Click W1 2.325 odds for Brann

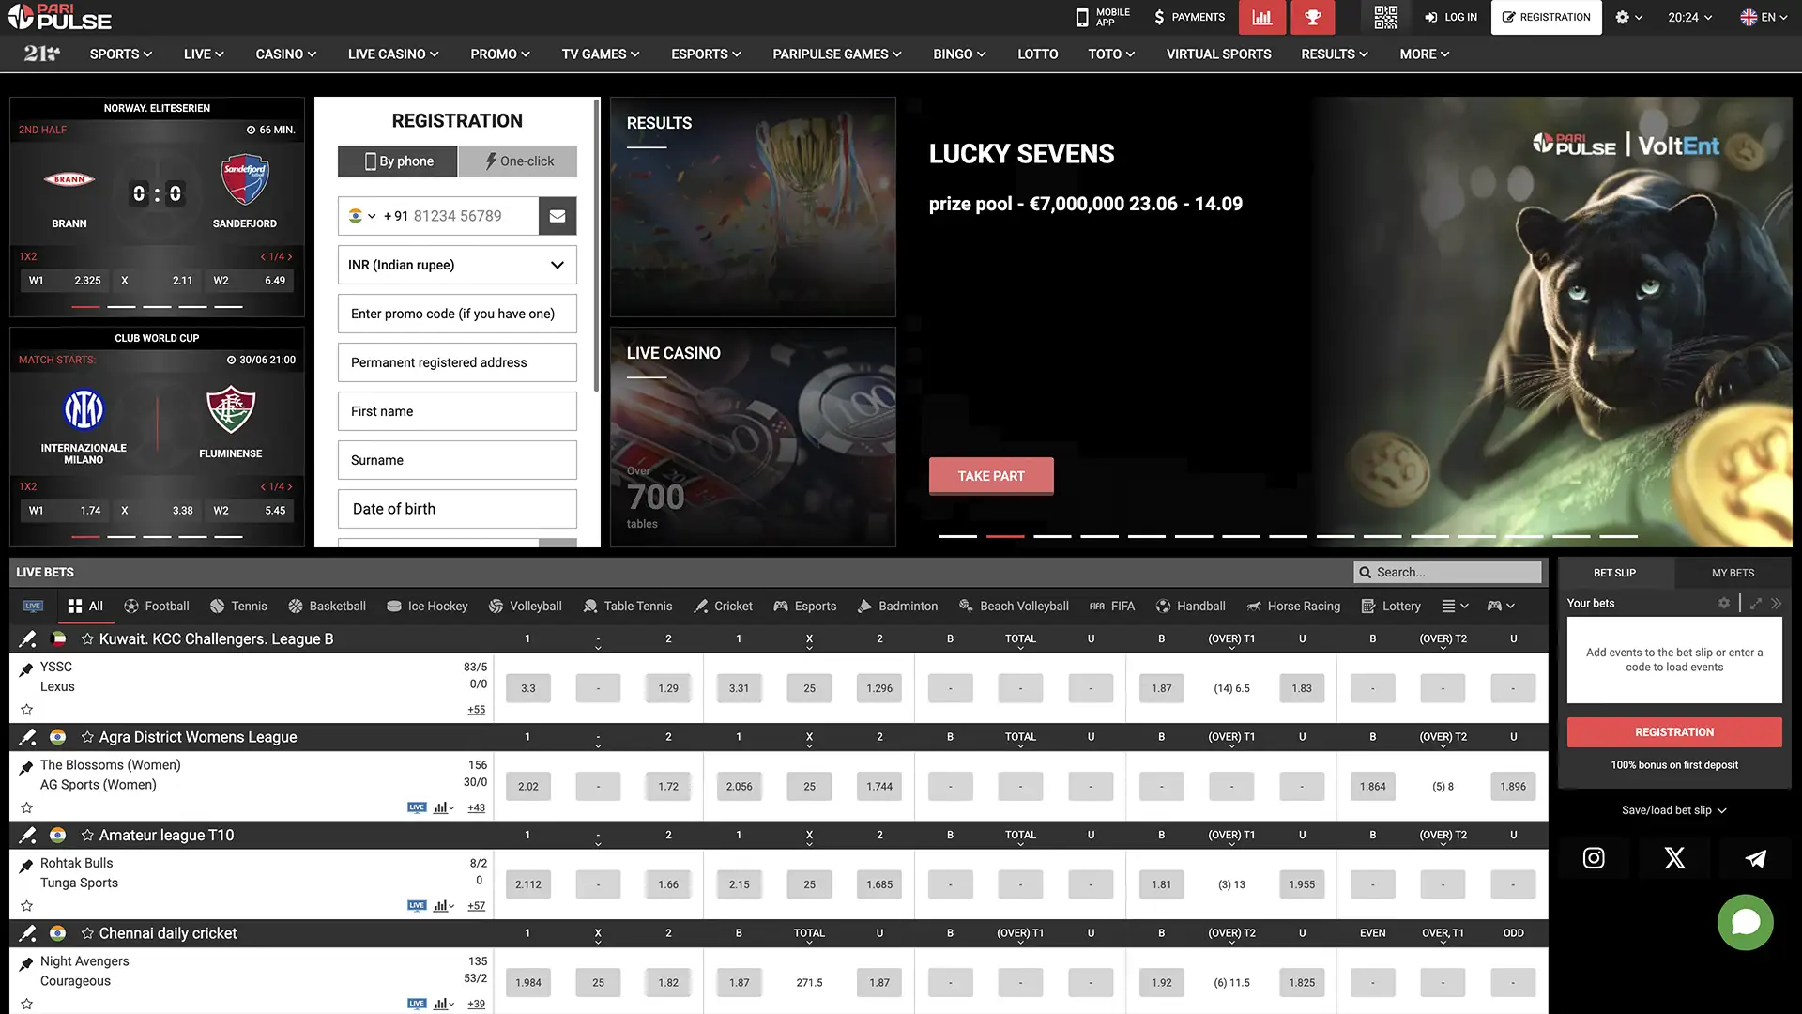(64, 281)
